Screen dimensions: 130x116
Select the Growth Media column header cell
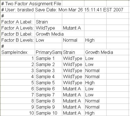coord(99,52)
